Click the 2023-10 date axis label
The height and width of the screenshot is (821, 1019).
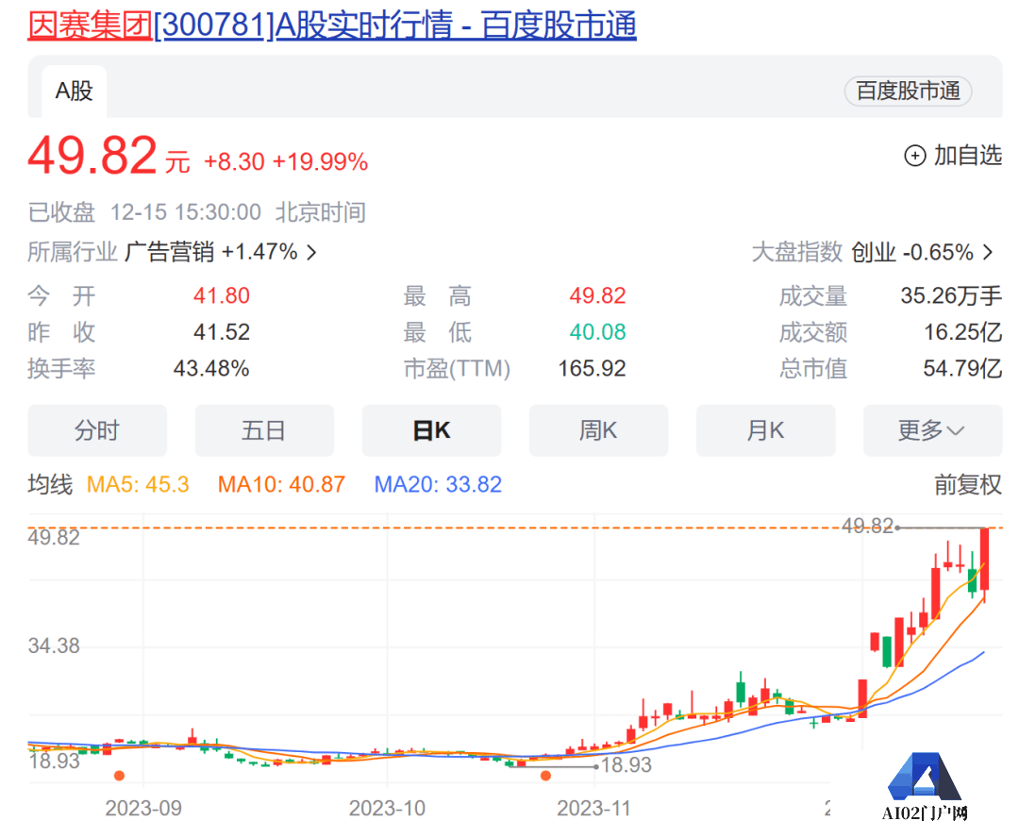click(388, 808)
